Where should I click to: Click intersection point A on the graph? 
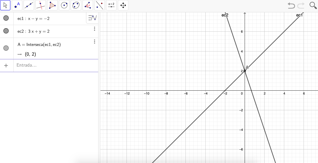click(x=245, y=71)
